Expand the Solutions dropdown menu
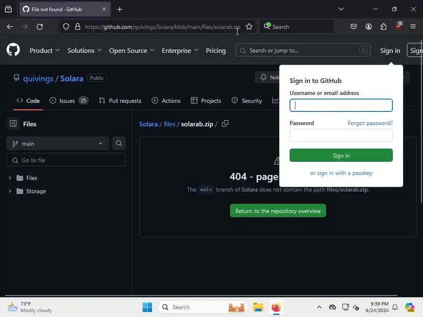The image size is (423, 317). click(84, 50)
